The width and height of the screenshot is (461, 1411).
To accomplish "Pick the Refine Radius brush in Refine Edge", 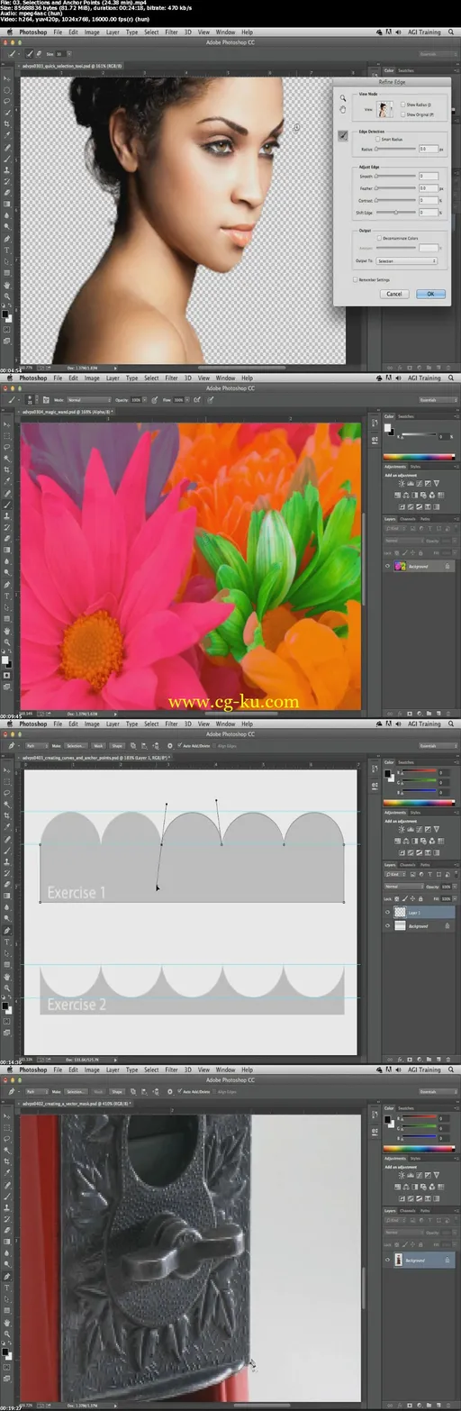I will (x=342, y=135).
